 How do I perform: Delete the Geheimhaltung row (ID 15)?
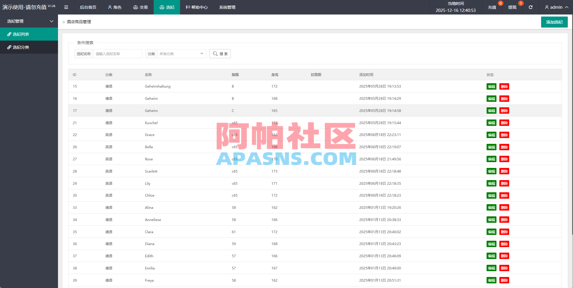(x=504, y=86)
